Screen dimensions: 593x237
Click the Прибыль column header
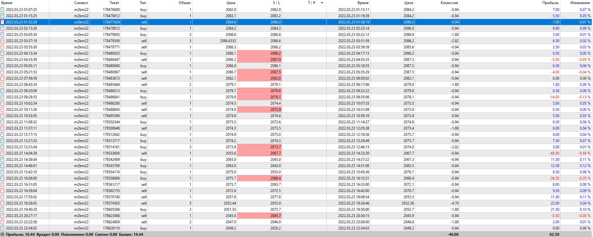(x=550, y=3)
